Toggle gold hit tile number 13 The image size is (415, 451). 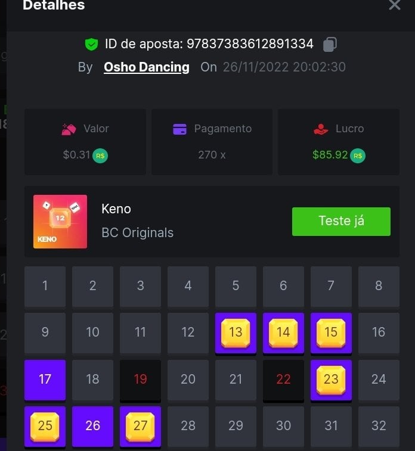[236, 333]
